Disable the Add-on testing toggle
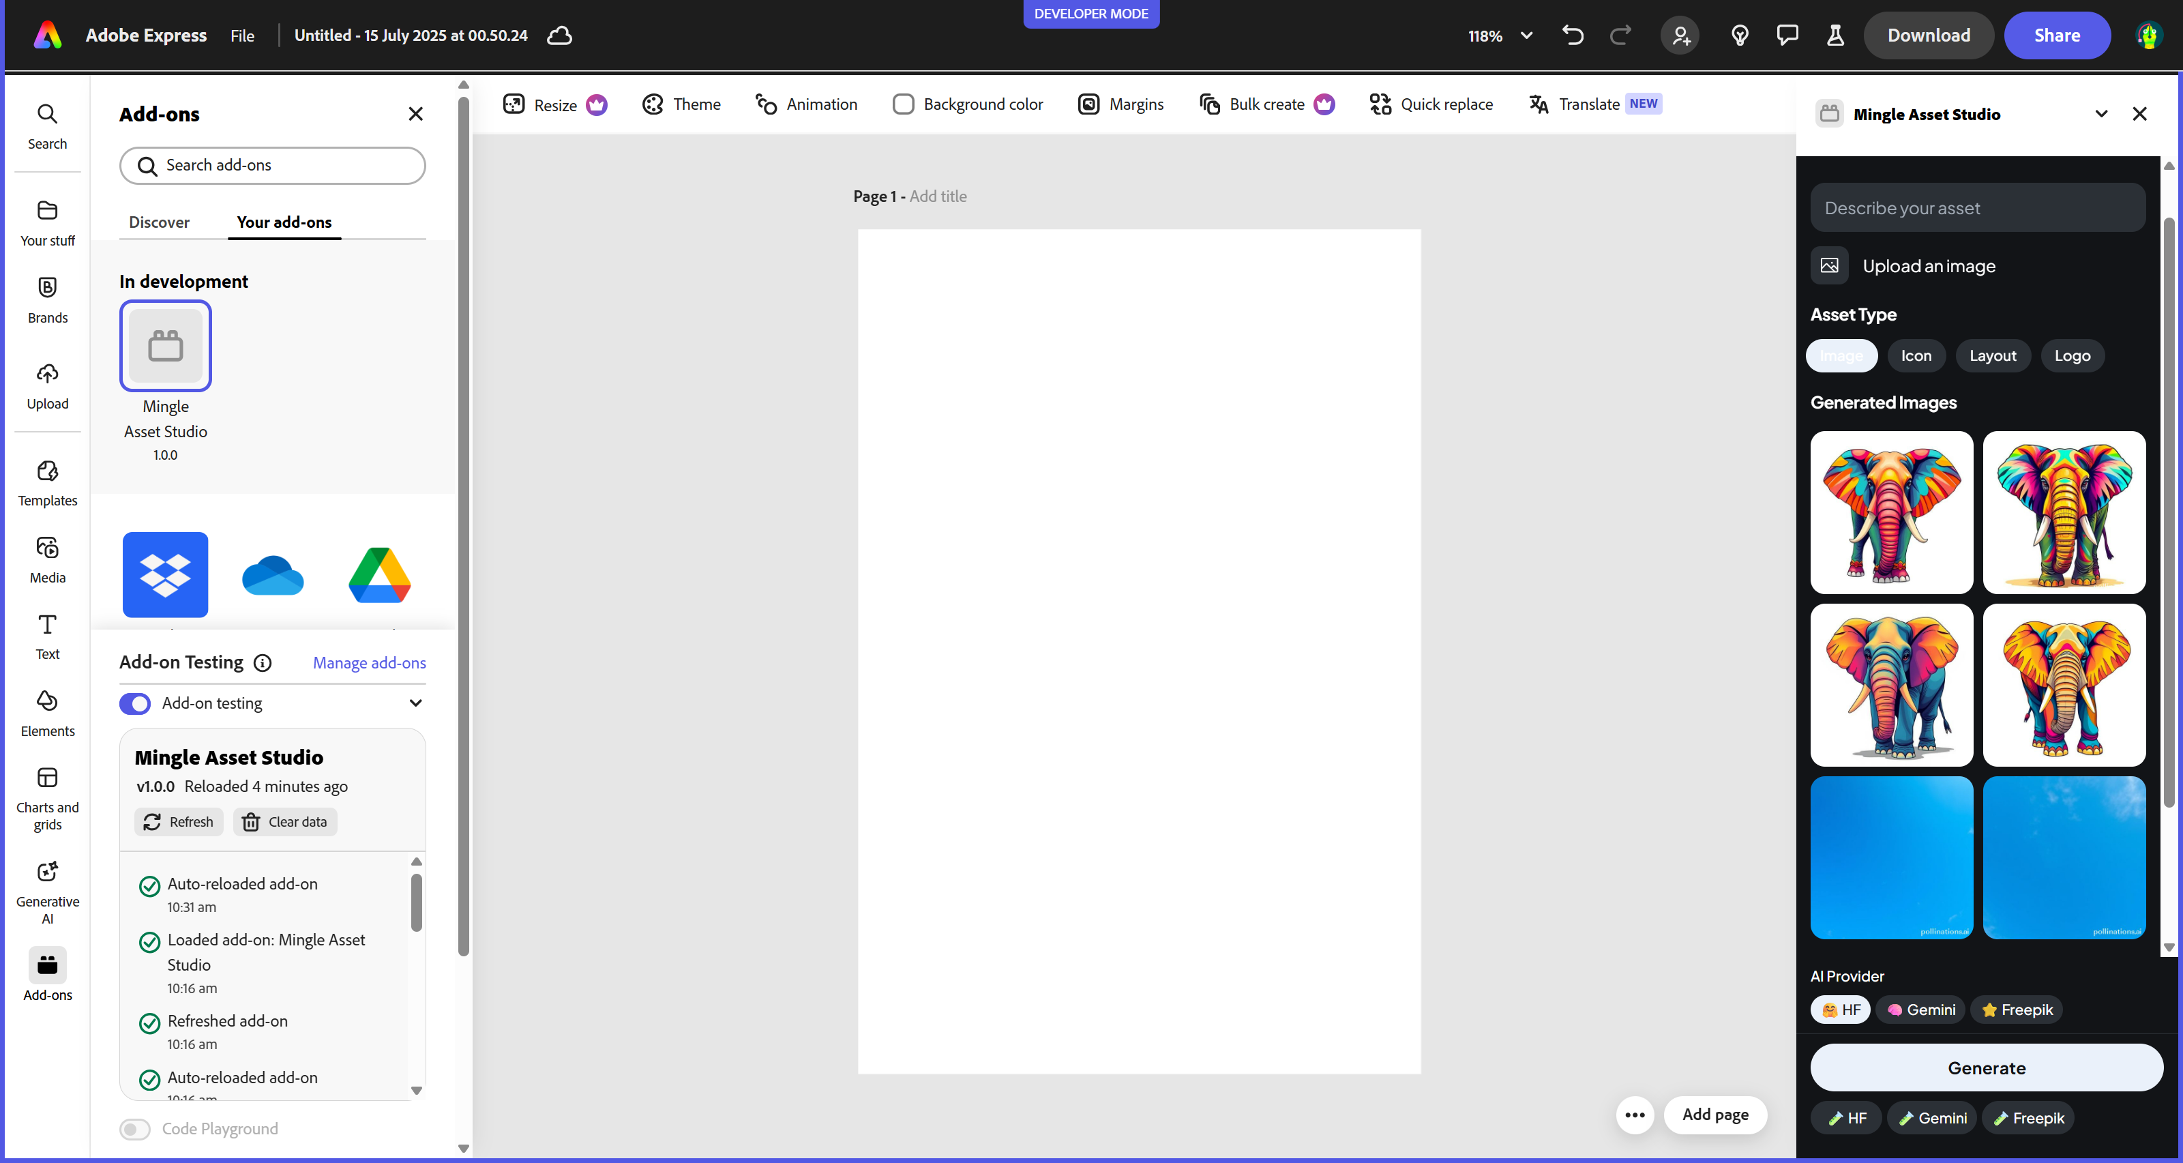Viewport: 2183px width, 1163px height. [135, 703]
